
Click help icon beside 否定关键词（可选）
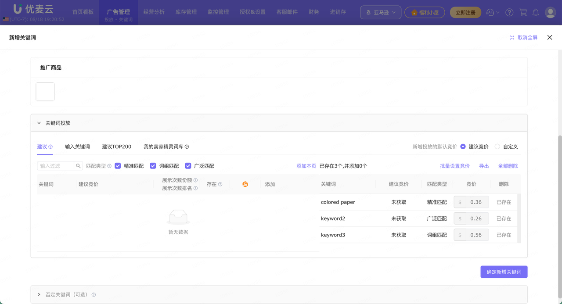tap(94, 295)
